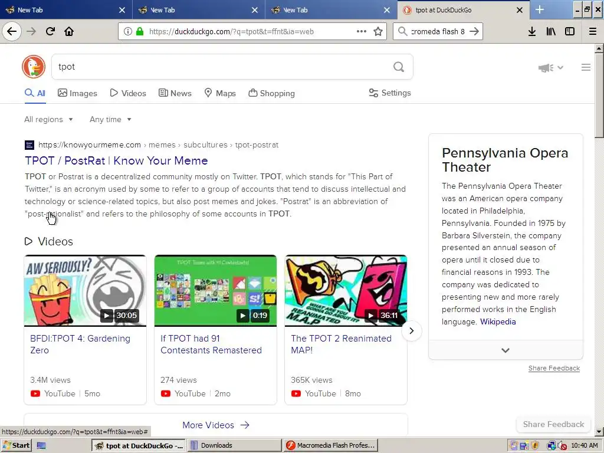This screenshot has width=604, height=453.
Task: Click the volume tray icon
Action: [x=562, y=446]
